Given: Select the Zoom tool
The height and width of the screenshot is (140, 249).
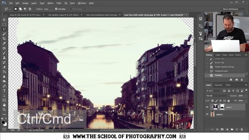Looking at the screenshot, I should pos(4,110).
